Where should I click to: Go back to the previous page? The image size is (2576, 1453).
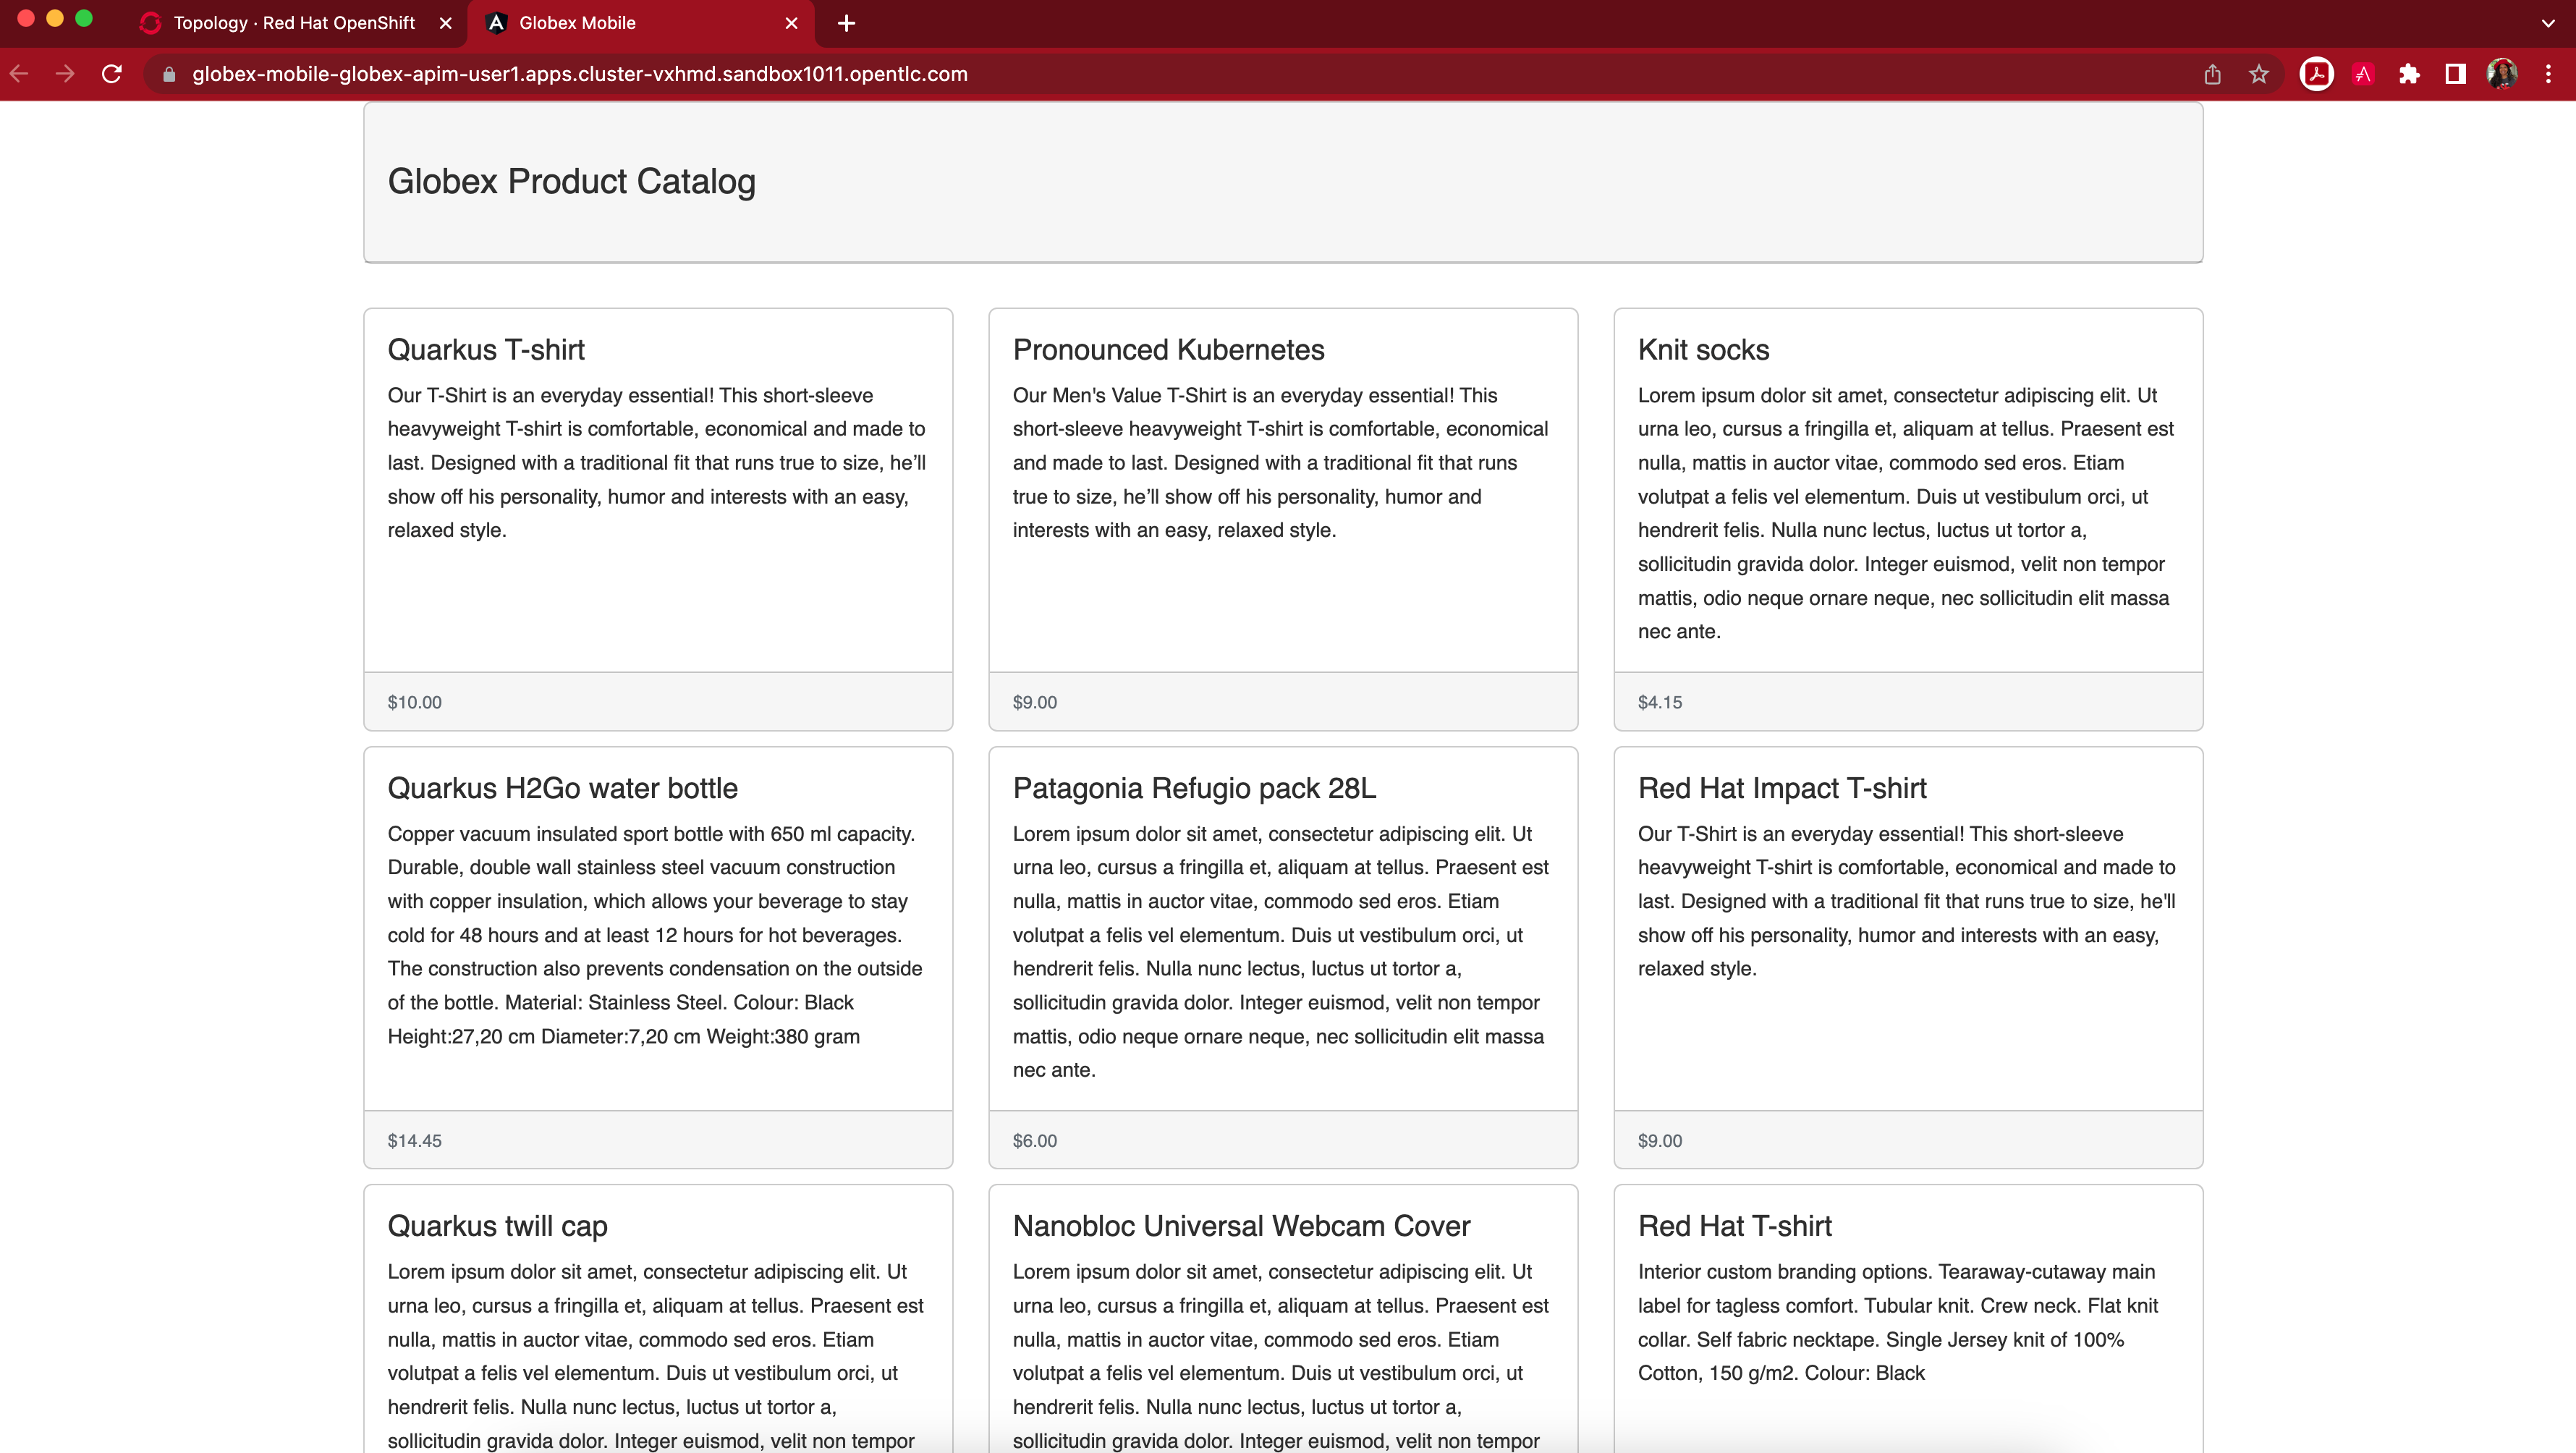20,74
